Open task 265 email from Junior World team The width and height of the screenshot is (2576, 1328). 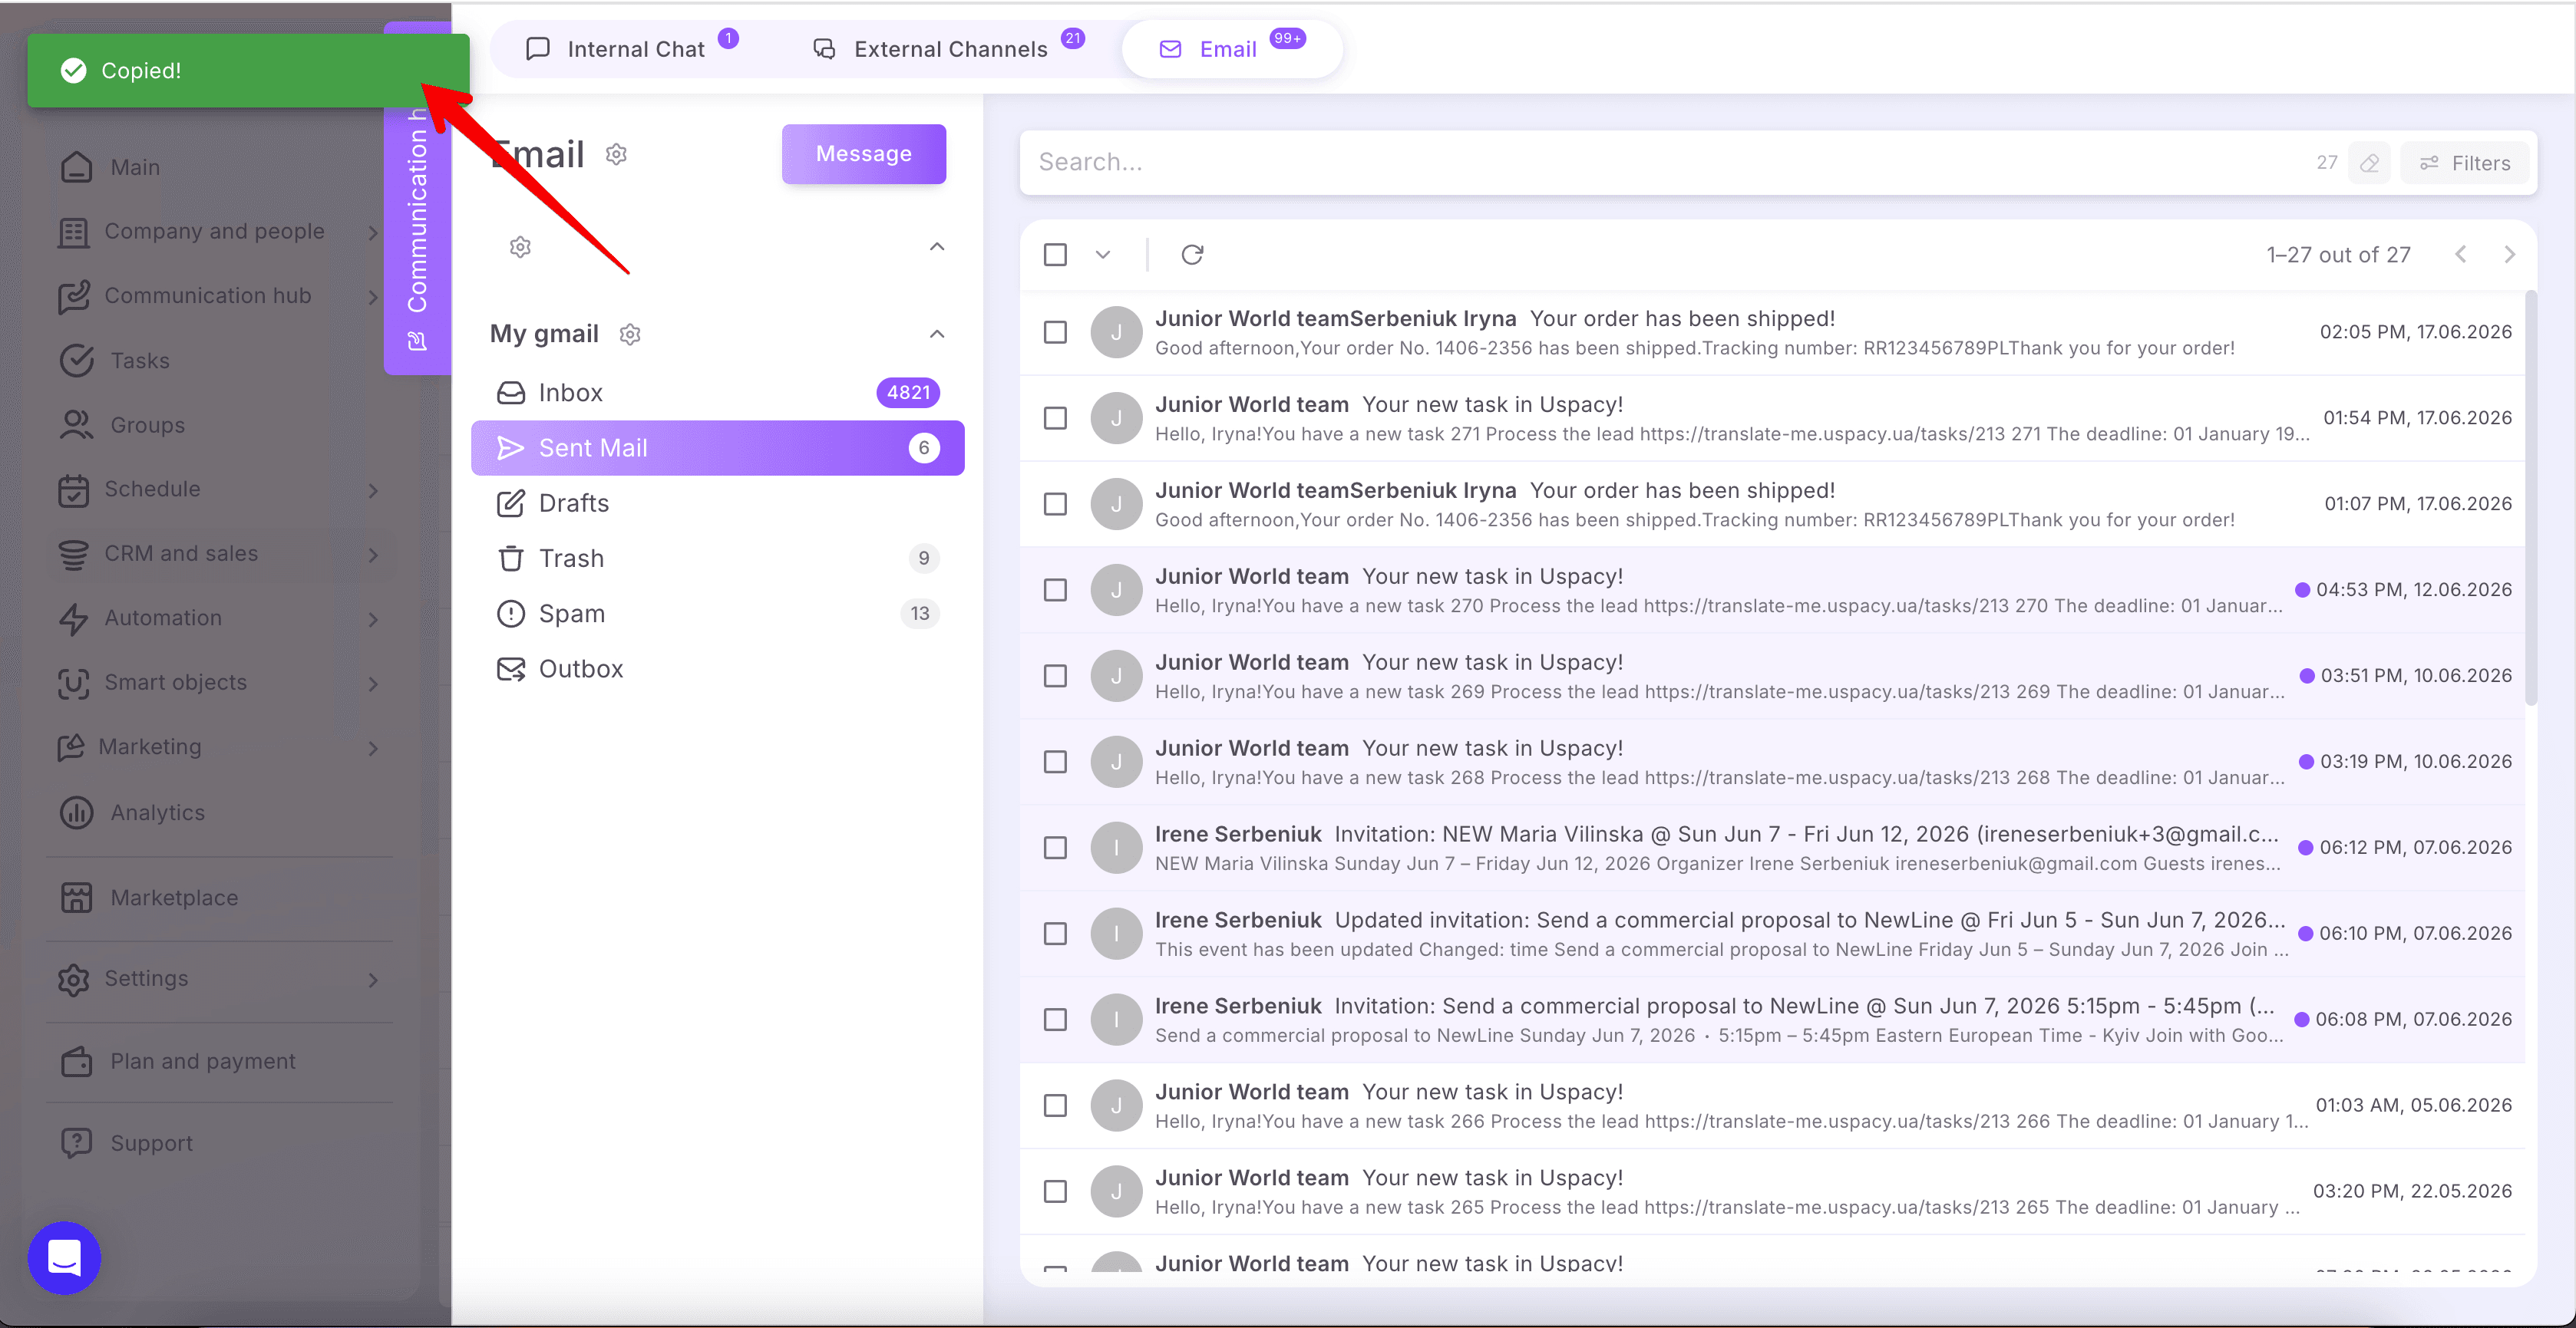point(1772,1191)
